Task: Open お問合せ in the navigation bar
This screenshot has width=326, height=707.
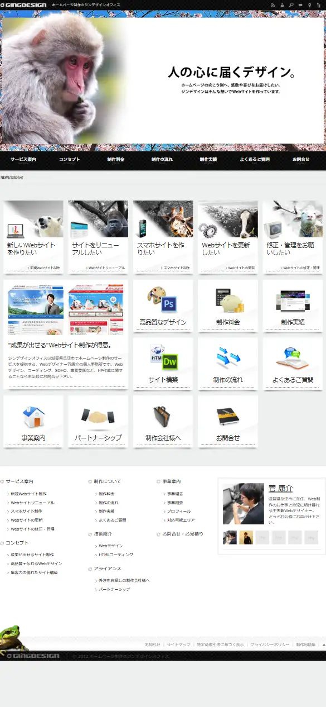Action: point(301,160)
